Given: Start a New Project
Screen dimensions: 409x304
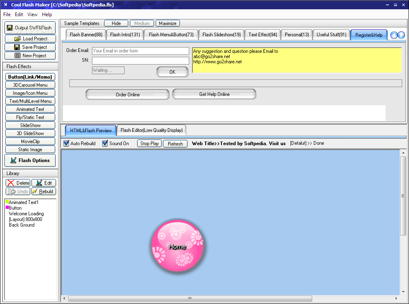Looking at the screenshot, I should click(x=30, y=56).
